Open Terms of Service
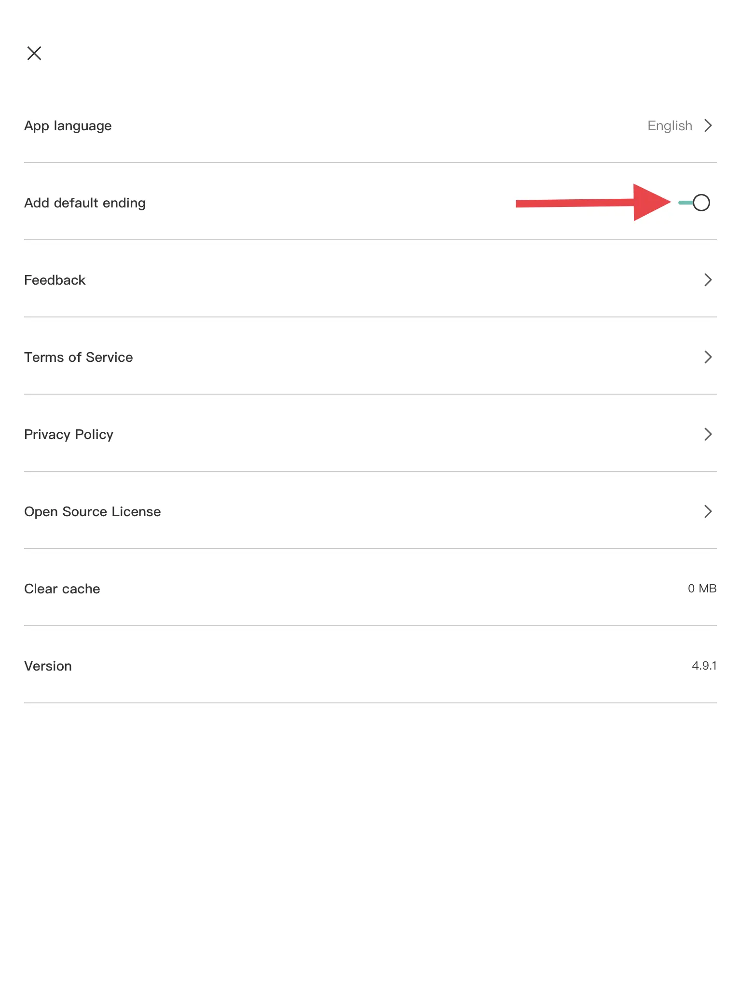This screenshot has width=741, height=988. pos(79,357)
